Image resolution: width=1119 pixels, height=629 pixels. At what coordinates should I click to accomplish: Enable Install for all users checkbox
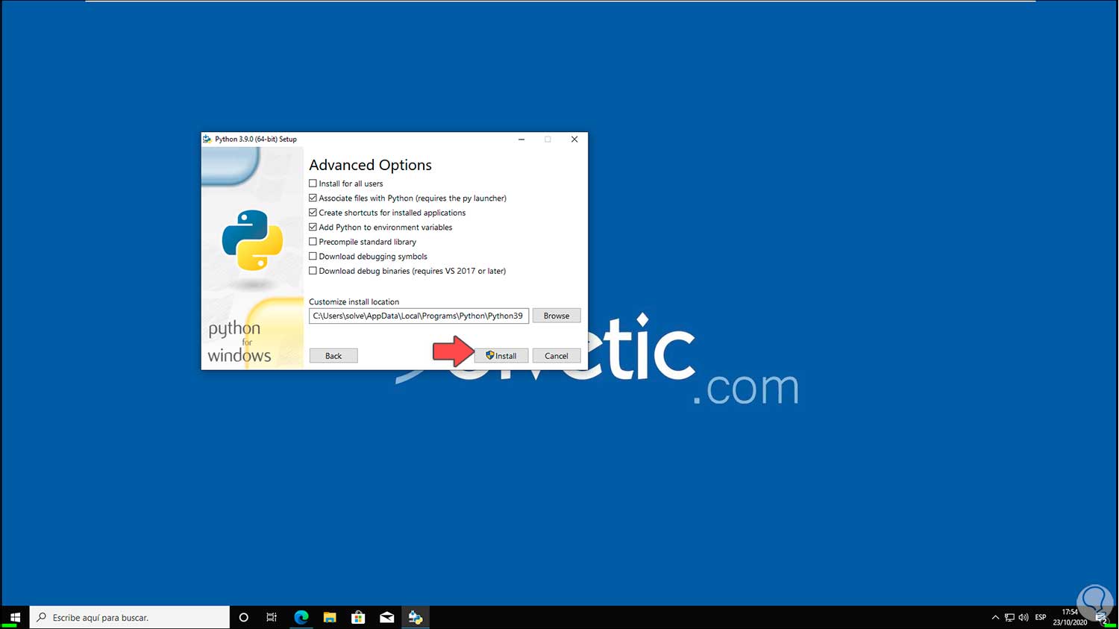[x=313, y=184]
